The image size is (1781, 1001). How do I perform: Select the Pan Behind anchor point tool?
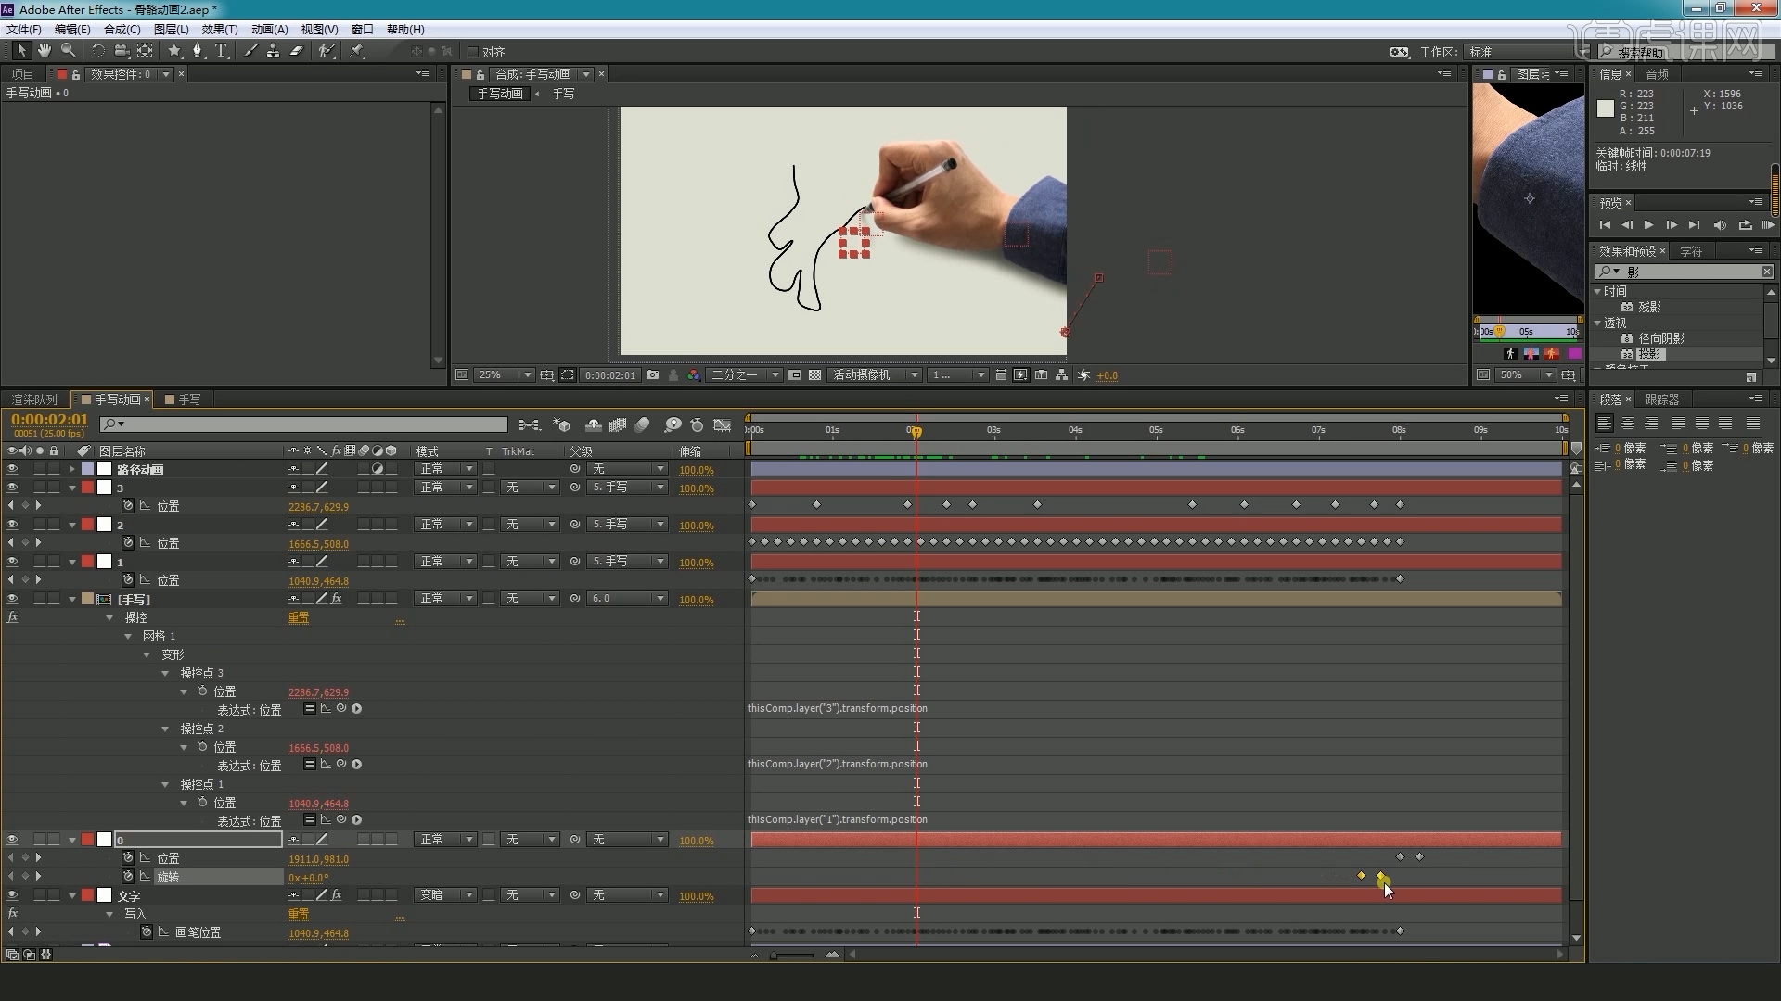tap(145, 51)
